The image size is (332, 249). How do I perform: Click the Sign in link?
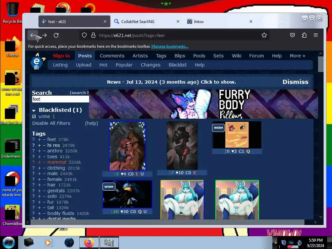click(61, 56)
